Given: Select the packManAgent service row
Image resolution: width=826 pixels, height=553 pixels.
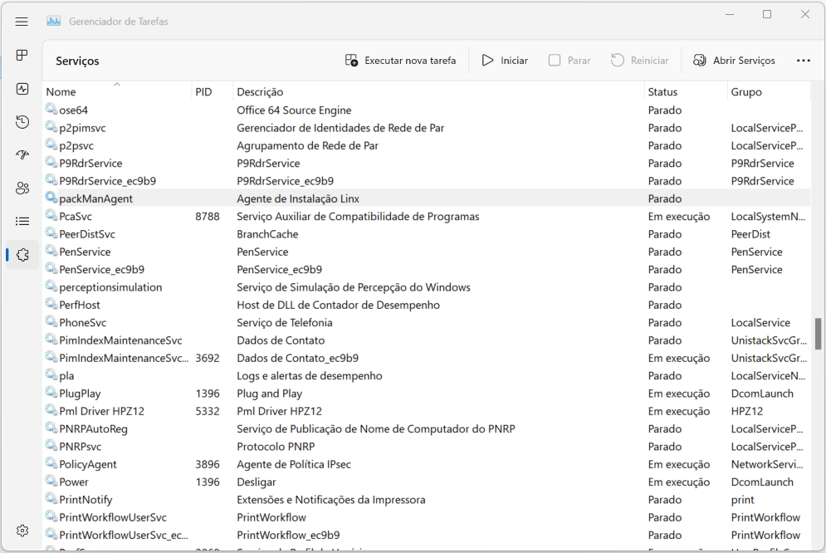Looking at the screenshot, I should click(96, 198).
